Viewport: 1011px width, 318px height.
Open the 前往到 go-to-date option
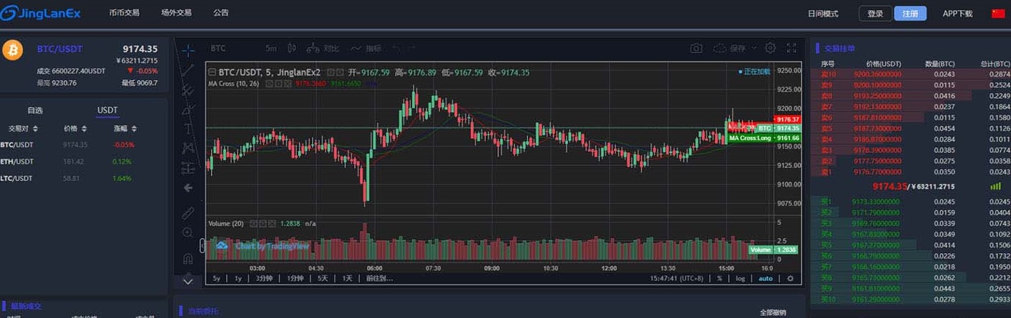coord(379,278)
